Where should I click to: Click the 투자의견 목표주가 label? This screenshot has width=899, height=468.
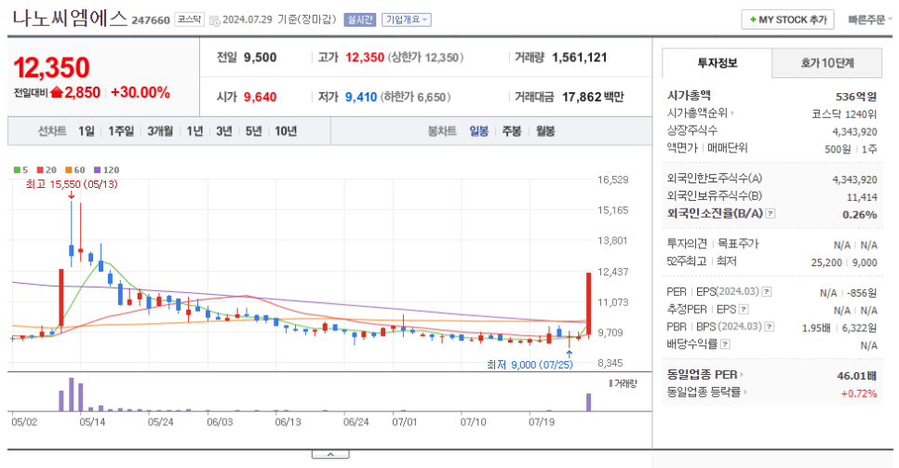pyautogui.click(x=713, y=244)
